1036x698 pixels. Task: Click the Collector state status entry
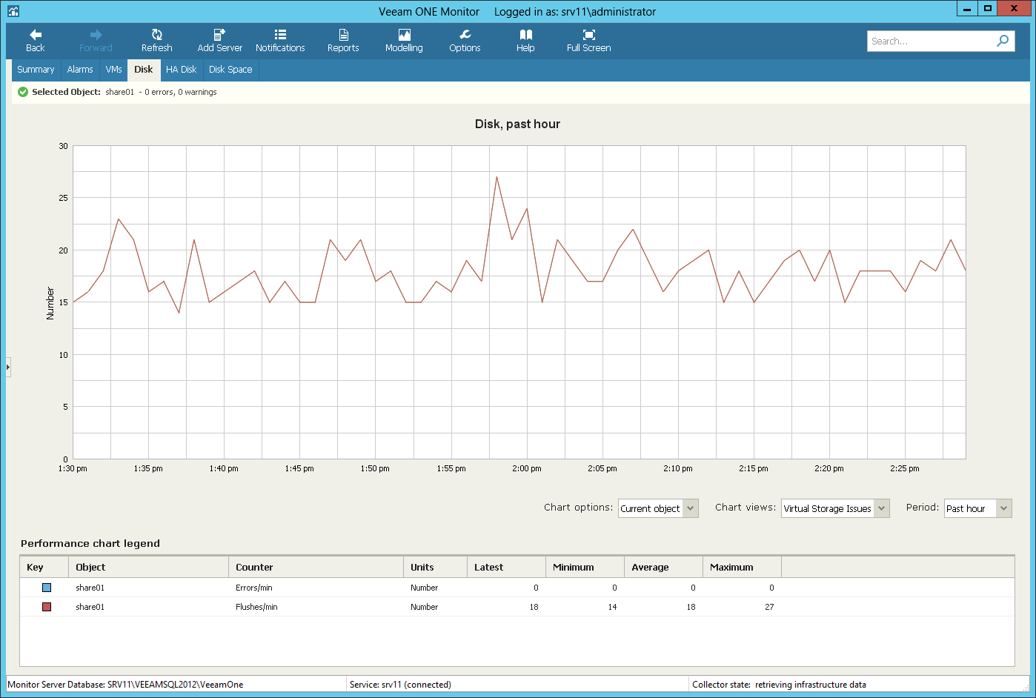[x=779, y=685]
